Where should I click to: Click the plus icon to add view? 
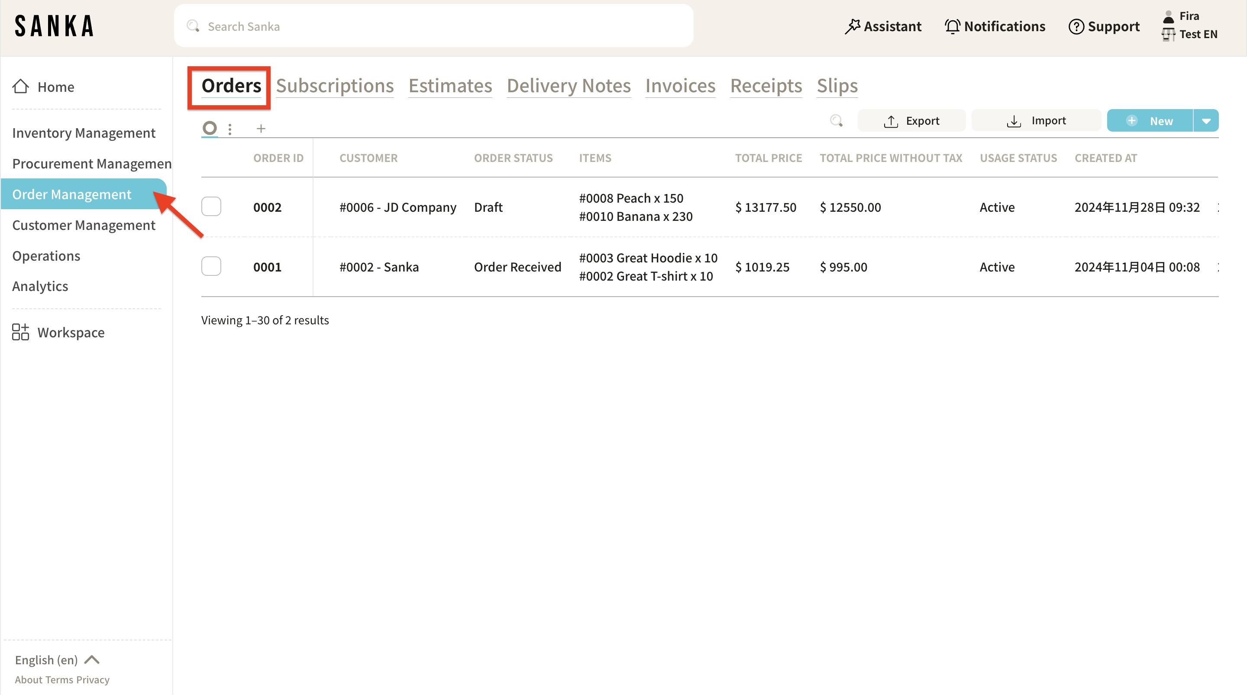261,128
